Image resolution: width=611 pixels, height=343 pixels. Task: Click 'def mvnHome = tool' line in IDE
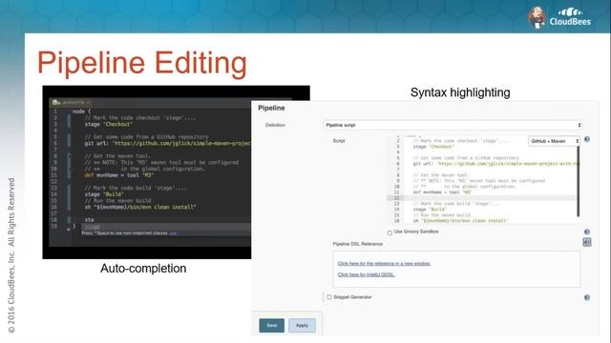[x=118, y=175]
